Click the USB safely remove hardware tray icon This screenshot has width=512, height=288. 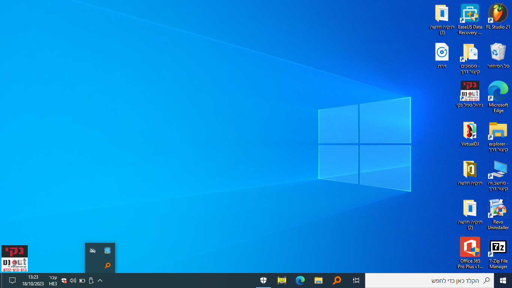pos(91,280)
